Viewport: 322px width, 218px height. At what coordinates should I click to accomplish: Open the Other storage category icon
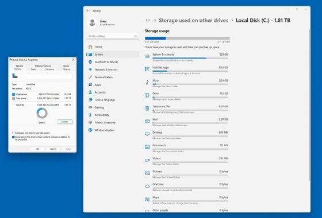(147, 95)
